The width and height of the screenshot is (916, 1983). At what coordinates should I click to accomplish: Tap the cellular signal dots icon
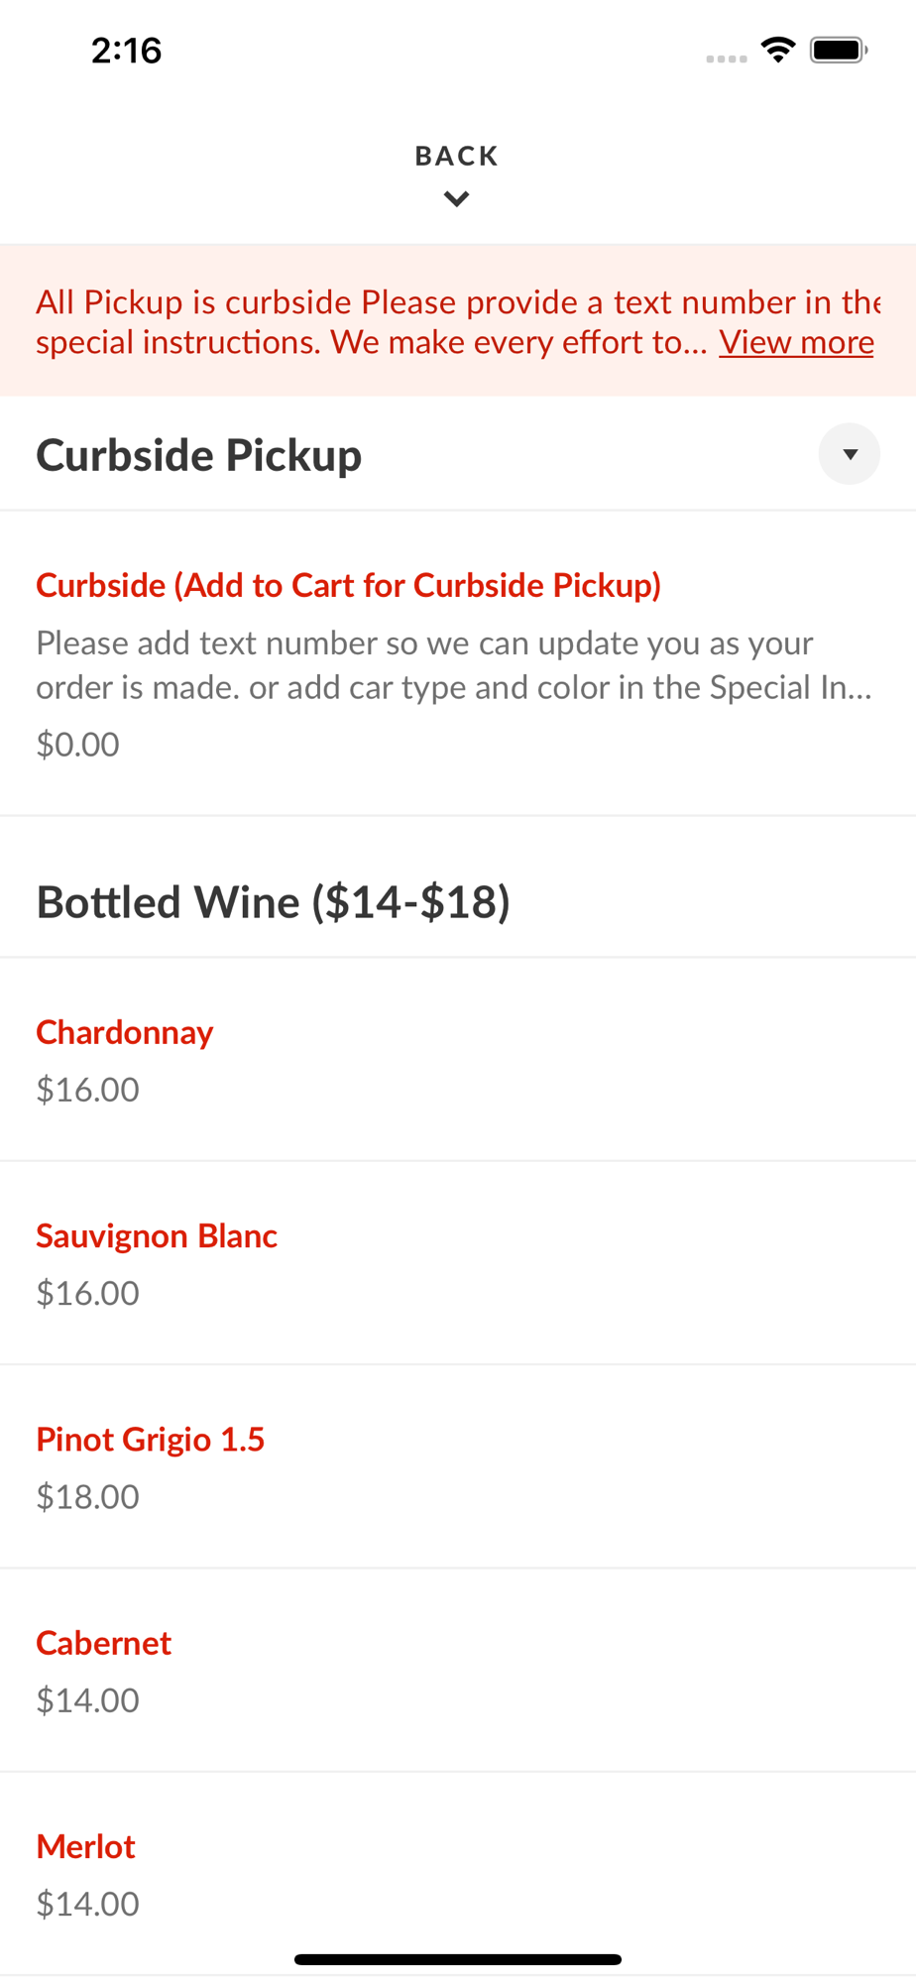[726, 58]
